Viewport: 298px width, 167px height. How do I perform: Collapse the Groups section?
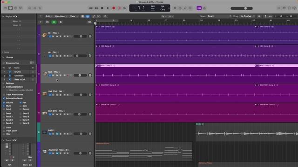[3, 57]
